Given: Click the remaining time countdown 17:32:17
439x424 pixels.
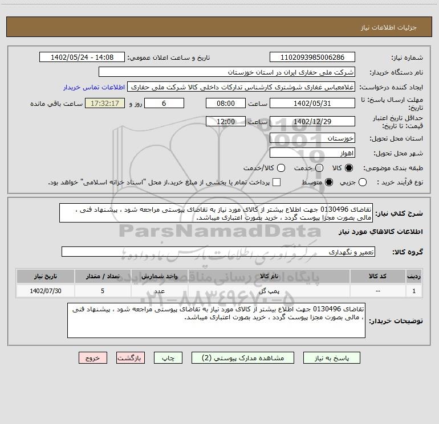Looking at the screenshot, I should click(x=105, y=103).
